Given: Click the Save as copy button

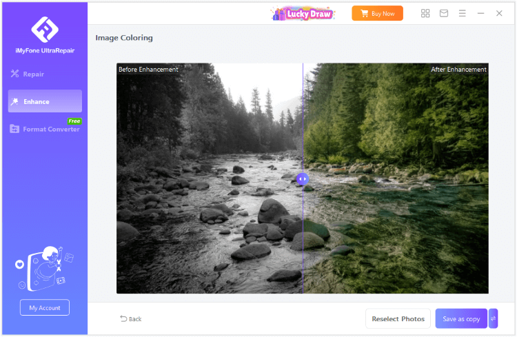Looking at the screenshot, I should [x=461, y=318].
